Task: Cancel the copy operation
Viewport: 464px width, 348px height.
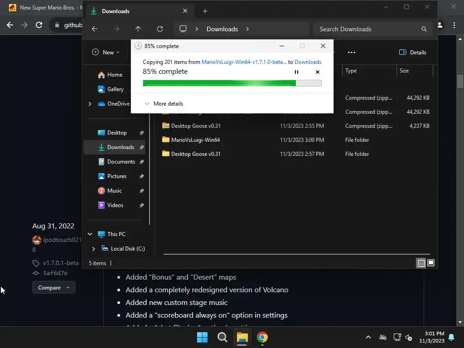Action: point(318,72)
